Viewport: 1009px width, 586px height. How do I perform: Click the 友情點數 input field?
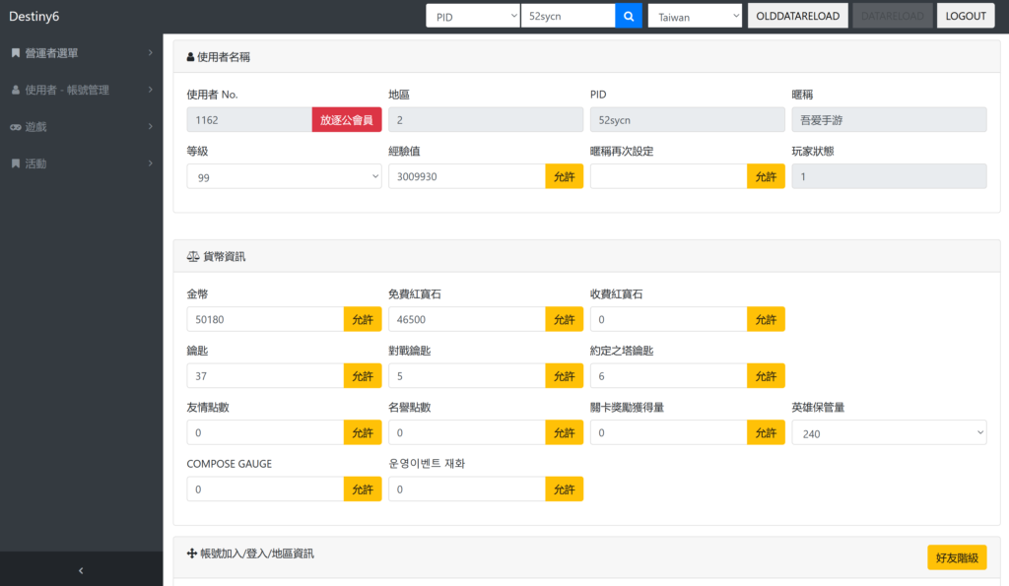point(265,432)
